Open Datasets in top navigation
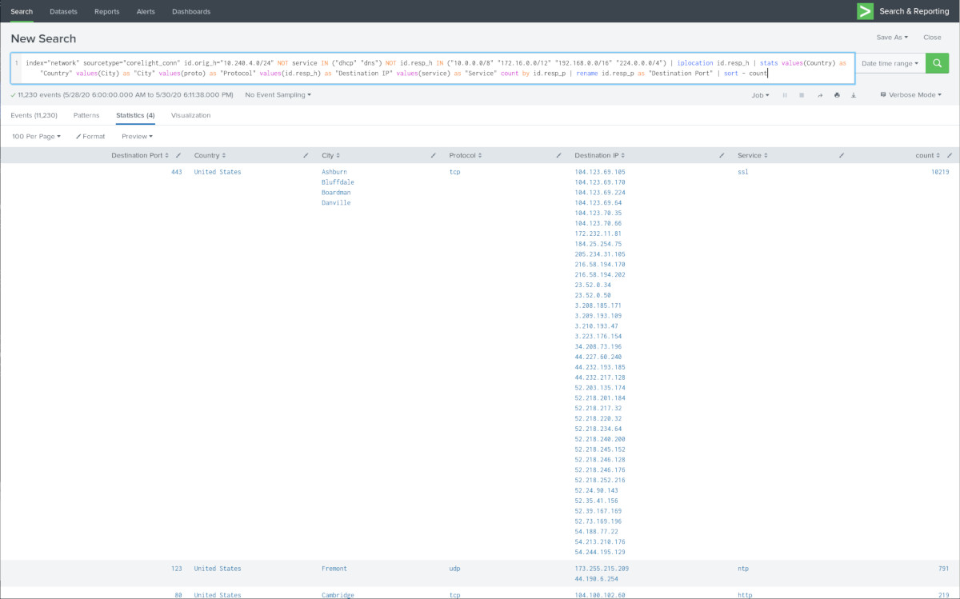This screenshot has width=960, height=599. click(x=63, y=11)
